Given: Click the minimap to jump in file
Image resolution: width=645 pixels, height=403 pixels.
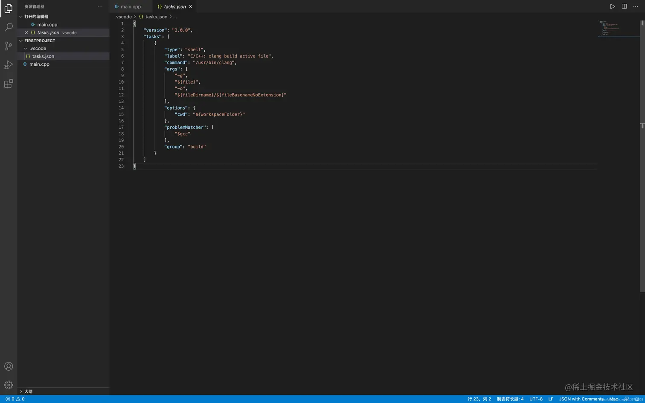Looking at the screenshot, I should (609, 28).
